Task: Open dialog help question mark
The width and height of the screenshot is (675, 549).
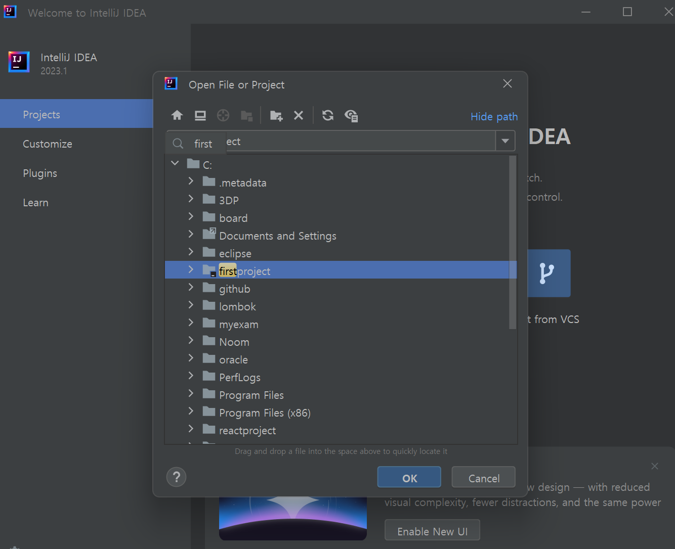Action: pos(176,477)
